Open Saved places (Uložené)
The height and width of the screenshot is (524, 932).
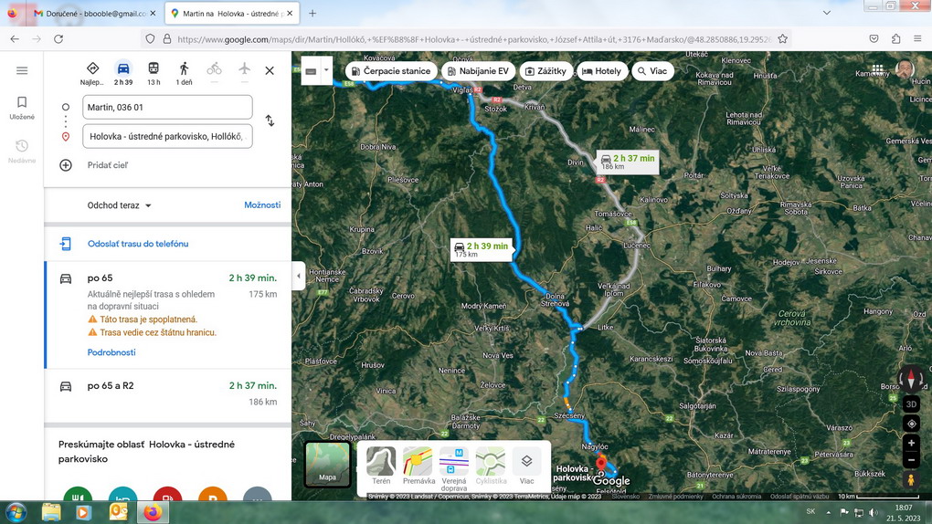(22, 108)
